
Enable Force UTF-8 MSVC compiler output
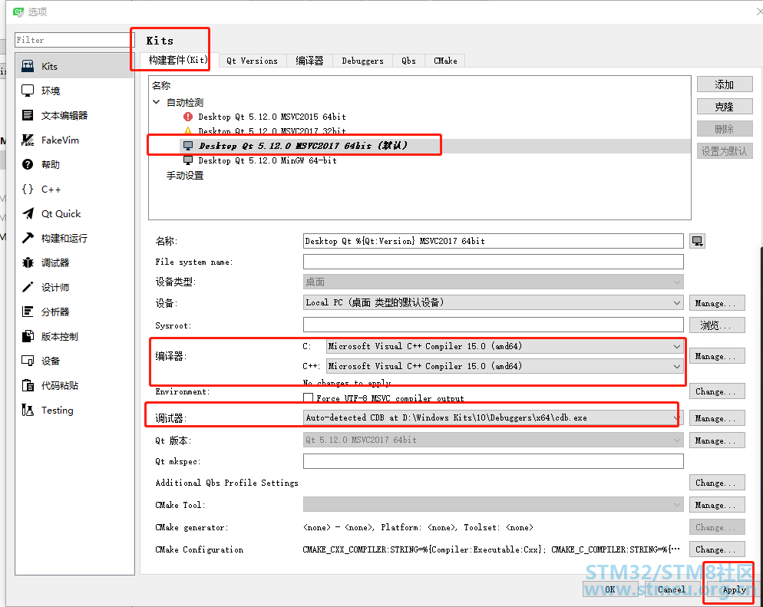coord(309,398)
